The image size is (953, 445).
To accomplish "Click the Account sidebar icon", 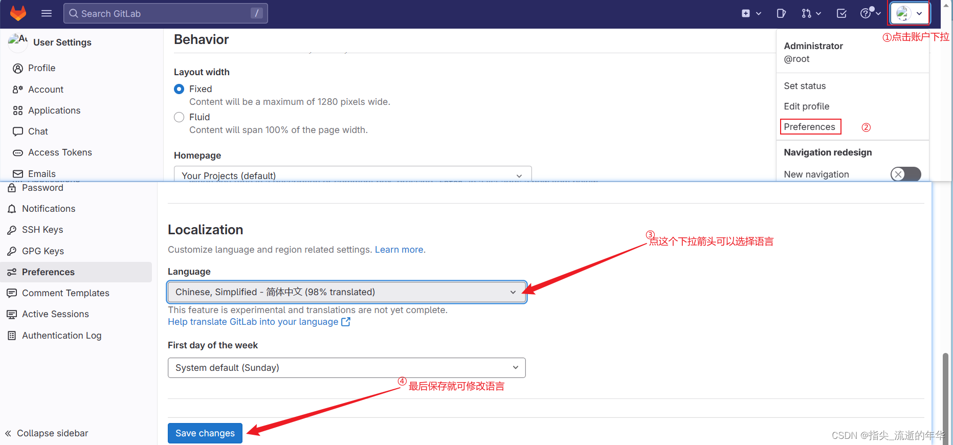I will point(18,90).
